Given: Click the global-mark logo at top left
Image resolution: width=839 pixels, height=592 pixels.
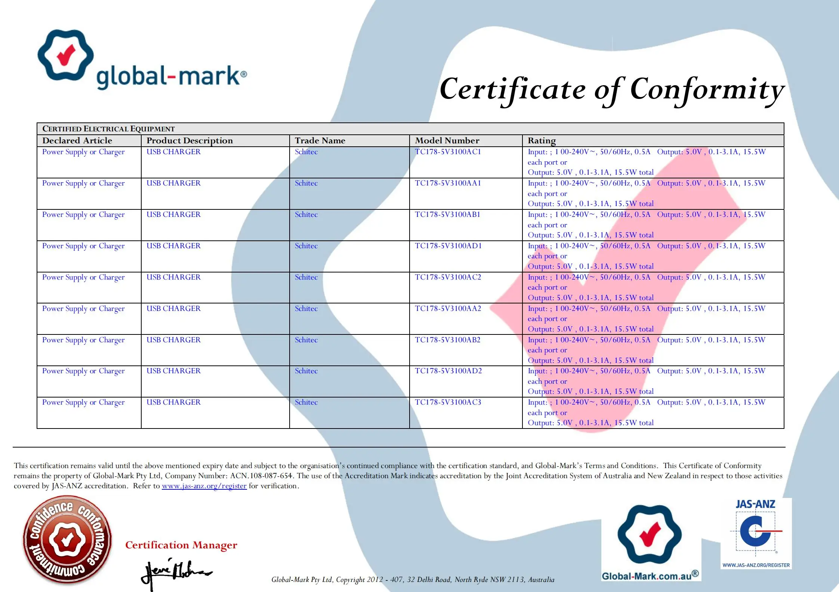Looking at the screenshot, I should tap(142, 60).
